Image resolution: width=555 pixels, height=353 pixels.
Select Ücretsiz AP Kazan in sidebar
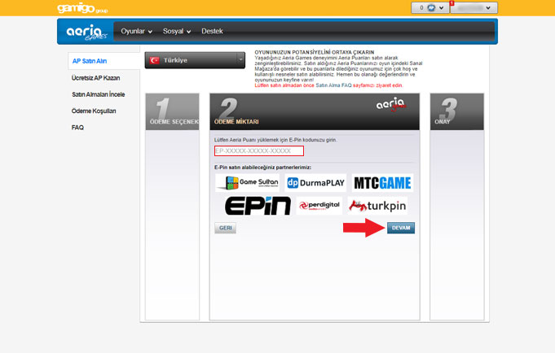pos(94,78)
